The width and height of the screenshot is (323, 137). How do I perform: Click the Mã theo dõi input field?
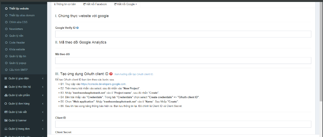[x=183, y=60]
